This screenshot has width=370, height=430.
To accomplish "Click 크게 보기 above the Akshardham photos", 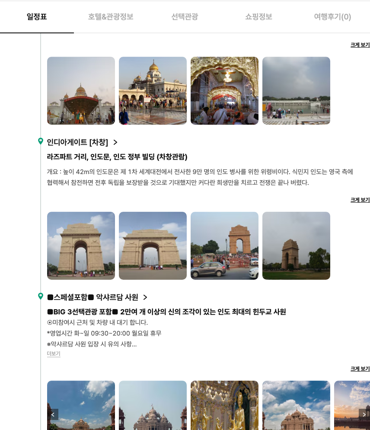I will click(x=360, y=369).
